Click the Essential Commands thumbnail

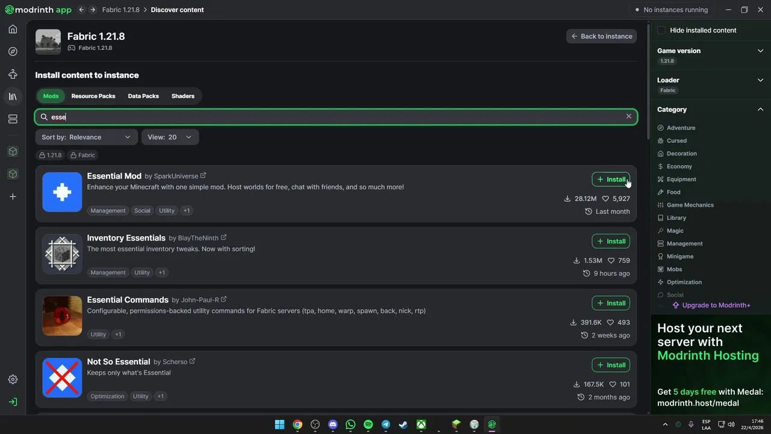[x=62, y=316]
